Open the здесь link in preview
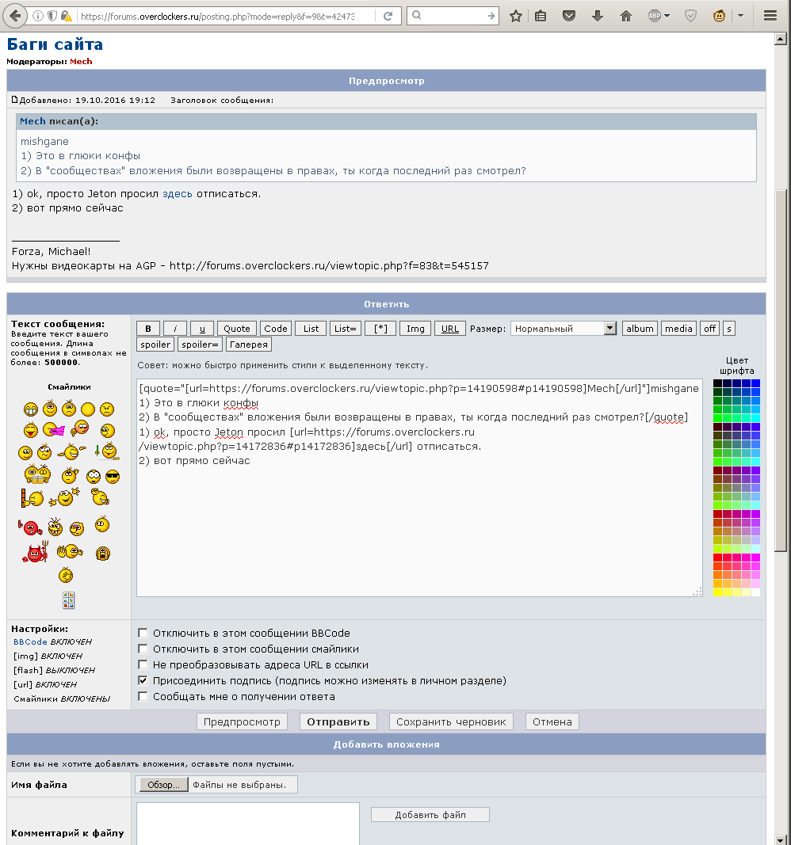 [178, 193]
